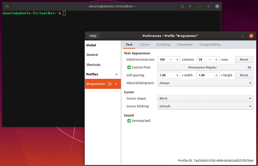258x166 pixels.
Task: Open Shortcuts settings in sidebar
Action: [103, 65]
